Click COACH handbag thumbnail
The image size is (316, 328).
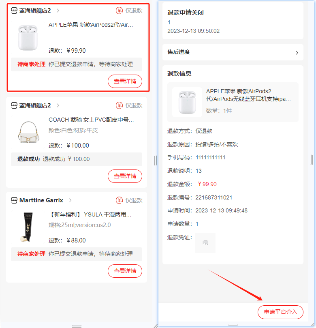28,132
